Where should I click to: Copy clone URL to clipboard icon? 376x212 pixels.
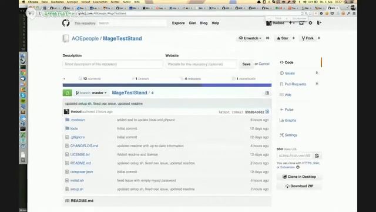[x=317, y=155]
